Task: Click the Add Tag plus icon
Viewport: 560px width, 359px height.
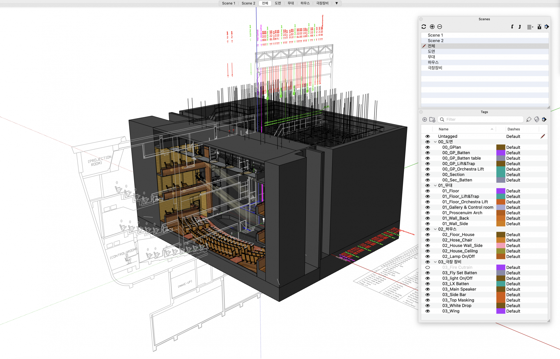Action: pos(425,119)
